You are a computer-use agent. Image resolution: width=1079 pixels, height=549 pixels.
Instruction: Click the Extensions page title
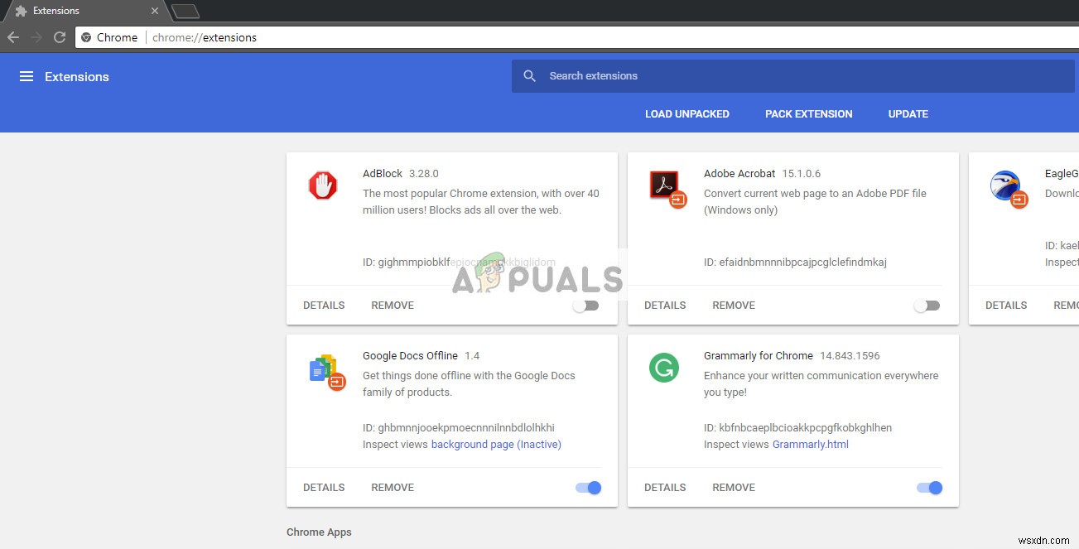coord(77,76)
